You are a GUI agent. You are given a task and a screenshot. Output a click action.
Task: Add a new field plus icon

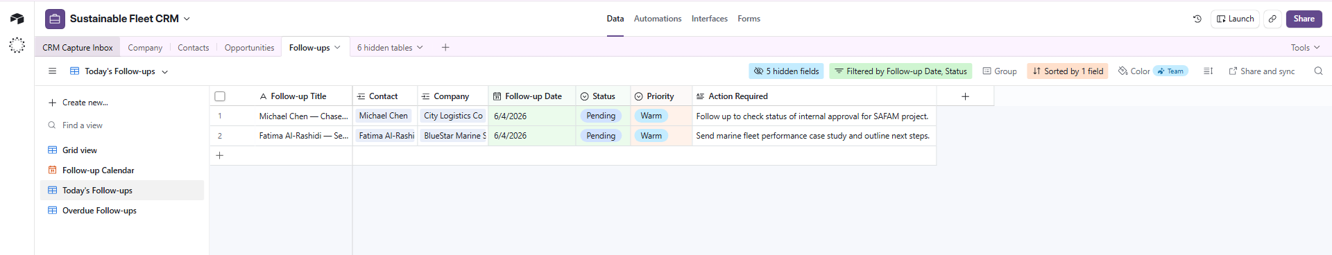coord(965,96)
